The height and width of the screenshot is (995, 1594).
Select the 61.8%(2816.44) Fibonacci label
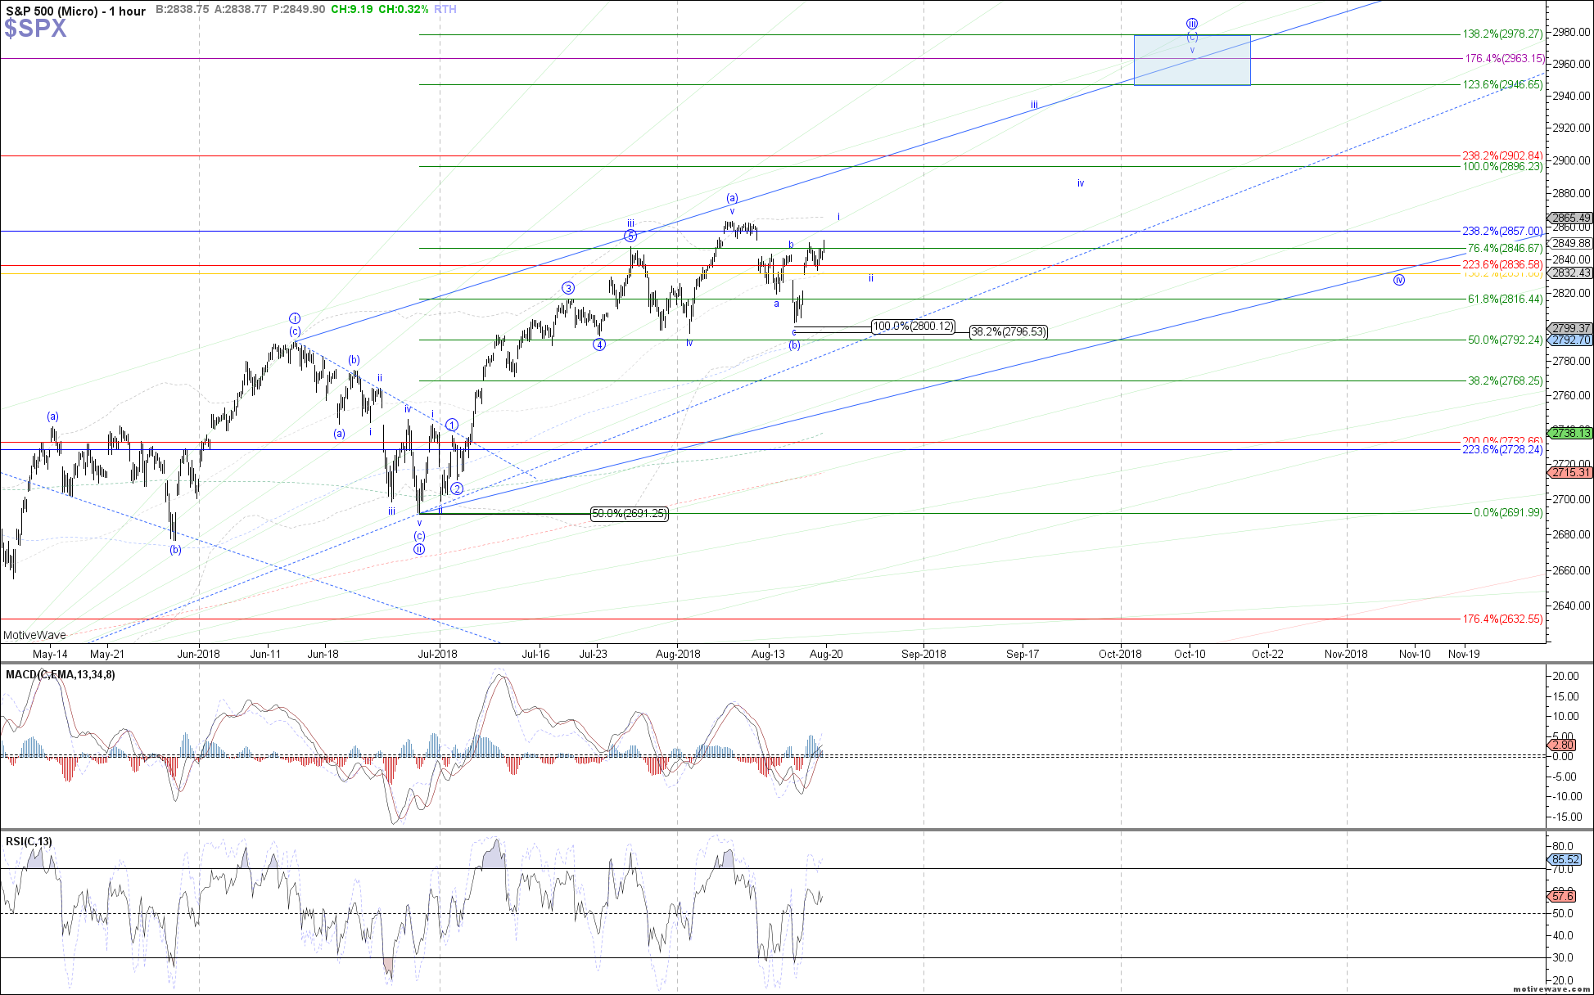click(1505, 299)
